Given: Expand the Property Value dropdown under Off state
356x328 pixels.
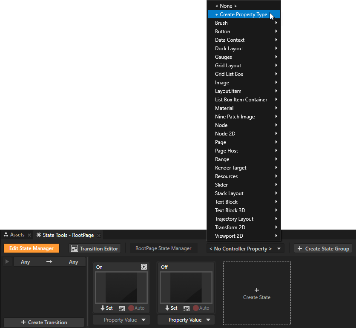Looking at the screenshot, I should pyautogui.click(x=186, y=320).
